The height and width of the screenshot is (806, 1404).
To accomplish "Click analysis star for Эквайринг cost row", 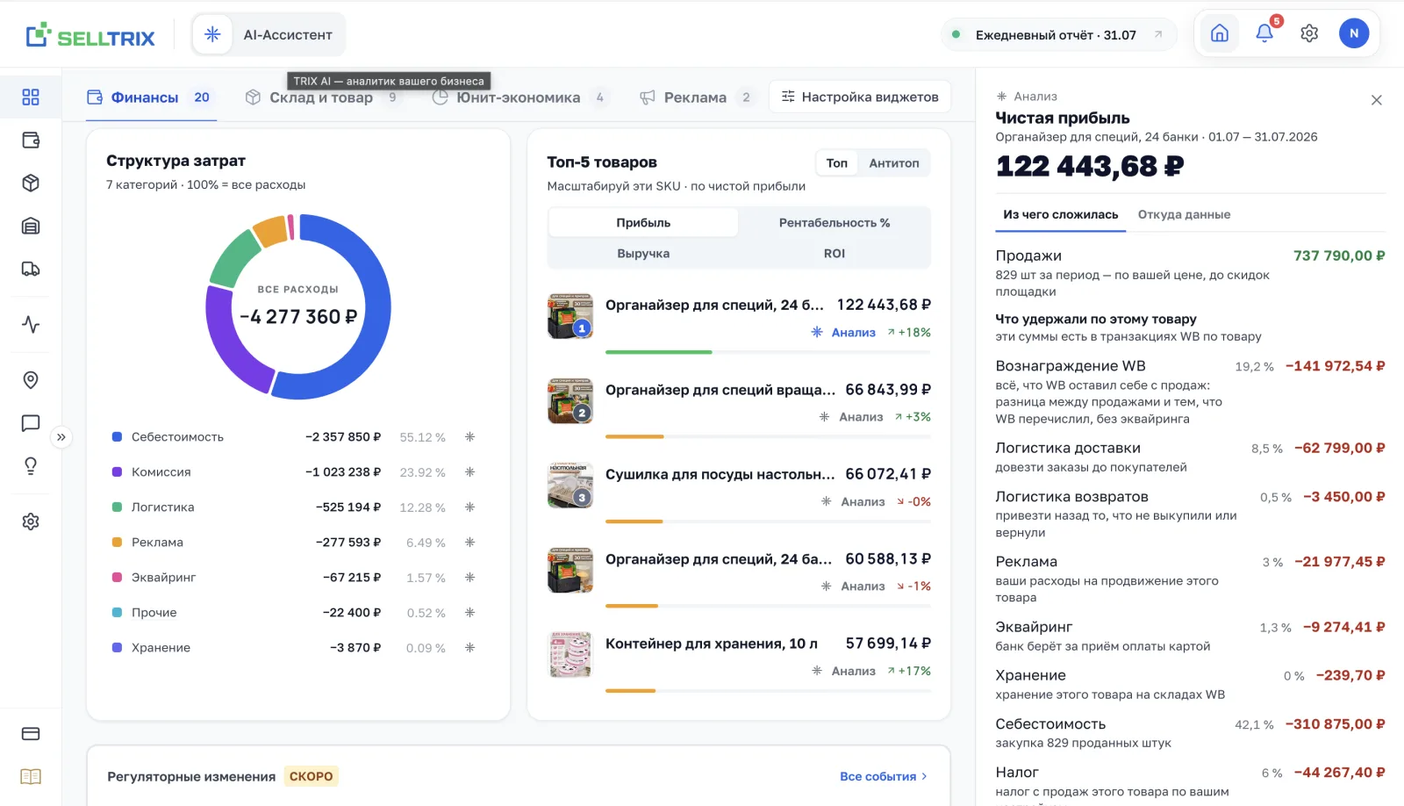I will point(470,578).
